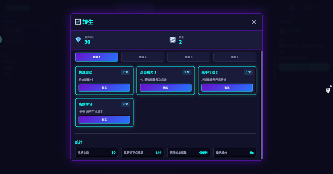Viewport: 333px width, 174px height.
Task: Click 购买 under 高效学习
Action: [x=104, y=120]
